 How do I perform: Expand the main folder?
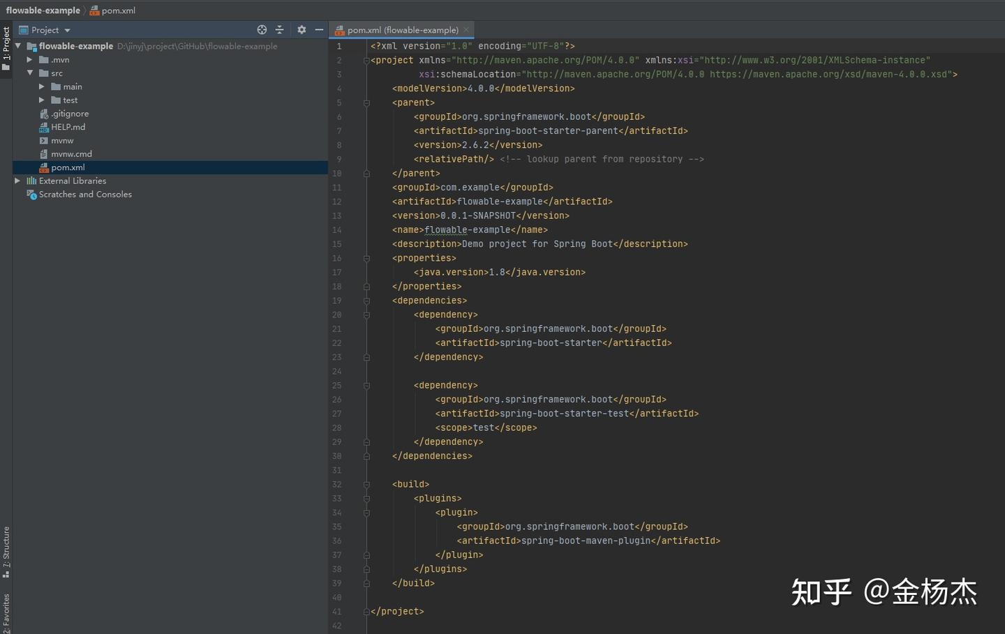coord(42,86)
